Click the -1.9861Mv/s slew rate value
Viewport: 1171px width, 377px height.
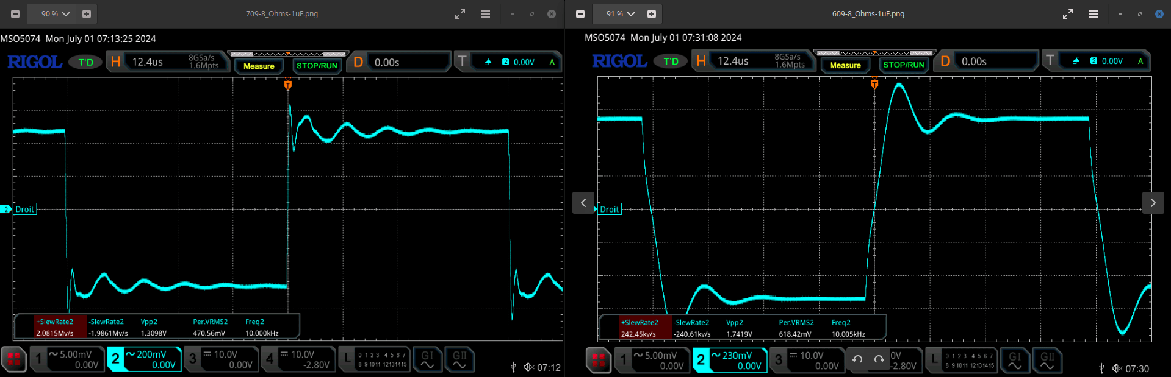[x=108, y=333]
